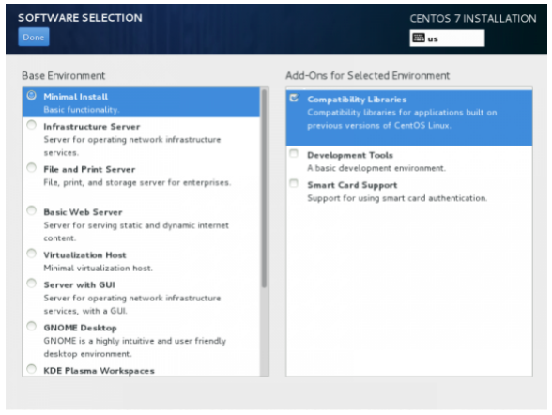Choose File and Print Server option
The width and height of the screenshot is (552, 415).
32,168
